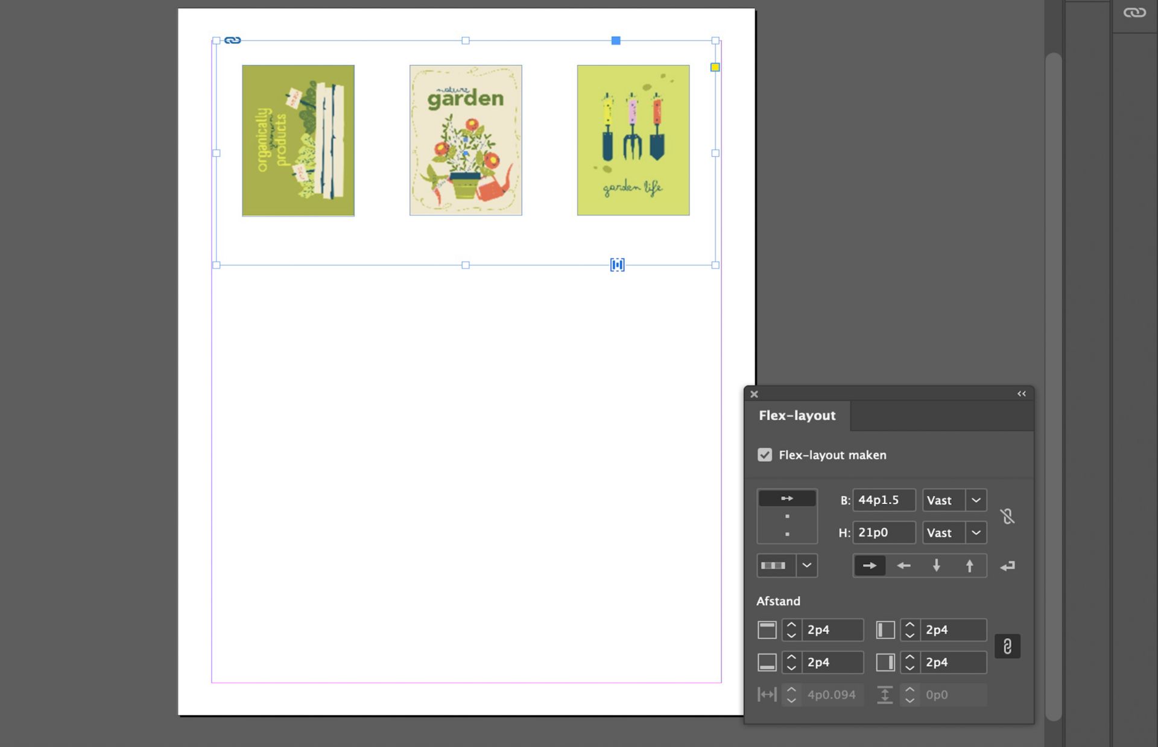Set flex direction to downward arrow
This screenshot has width=1158, height=747.
[x=936, y=566]
